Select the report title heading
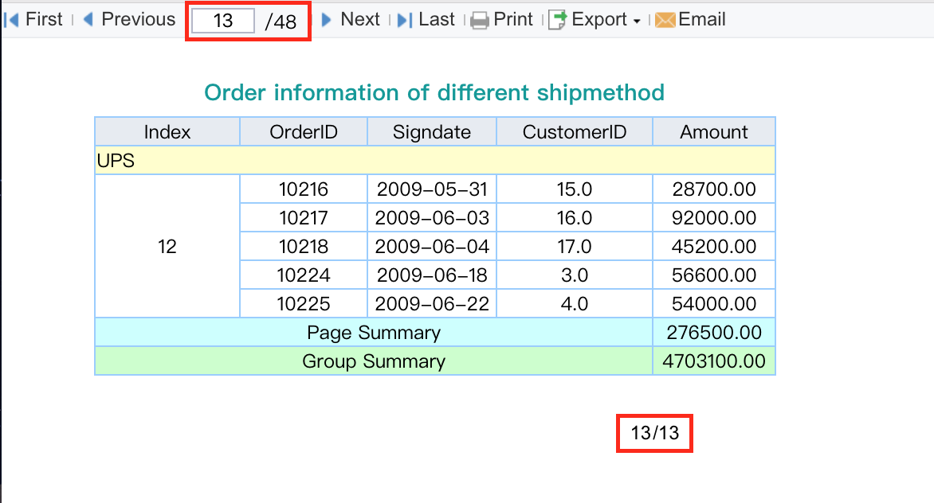 pos(434,93)
